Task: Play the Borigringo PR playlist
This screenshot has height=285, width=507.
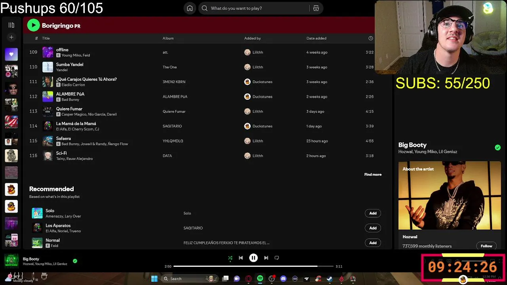Action: pos(33,25)
